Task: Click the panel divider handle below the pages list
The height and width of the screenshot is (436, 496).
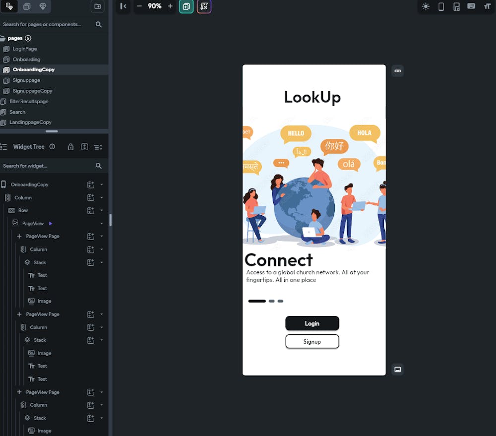Action: click(x=52, y=131)
